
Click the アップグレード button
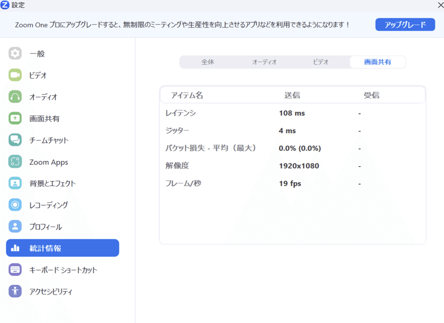pos(405,25)
